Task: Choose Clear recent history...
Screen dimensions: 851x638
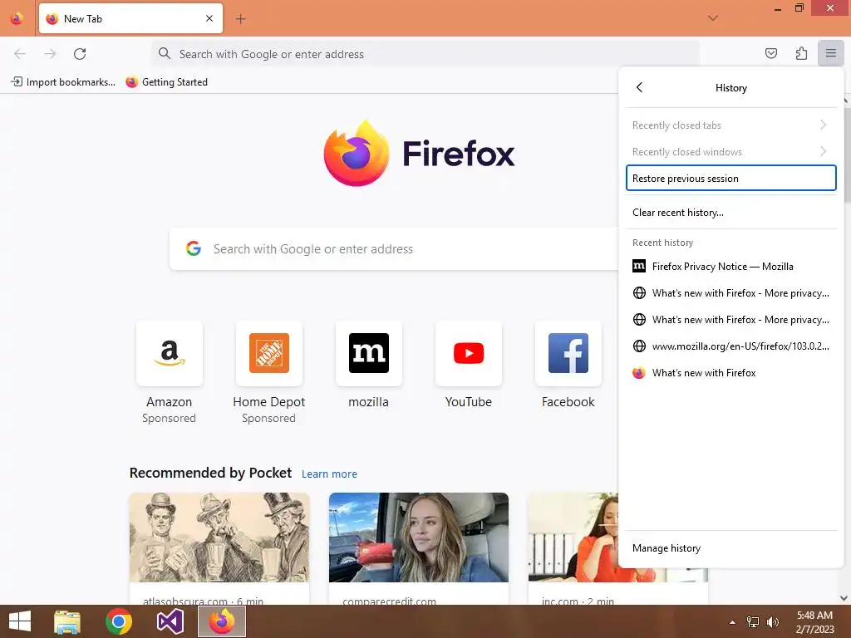Action: click(731, 213)
